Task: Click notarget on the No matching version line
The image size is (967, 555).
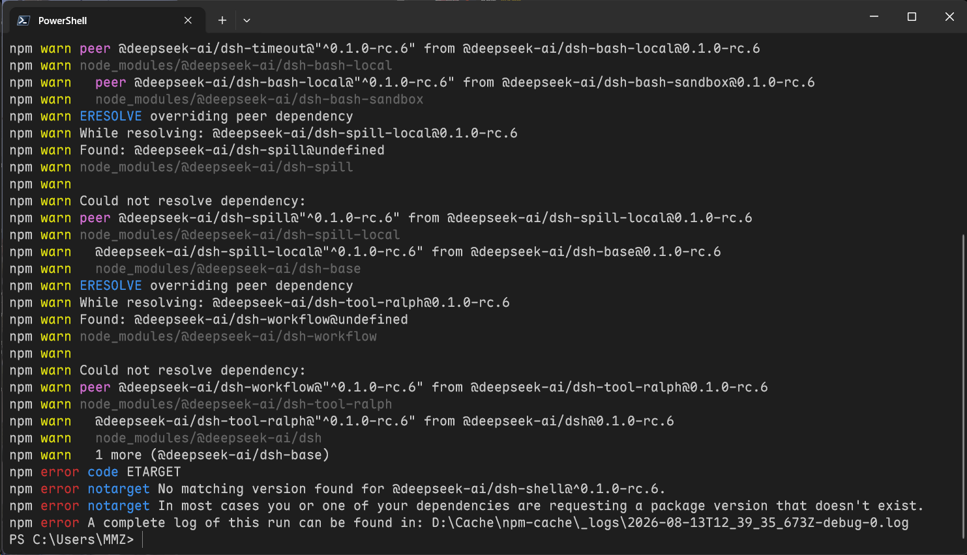Action: click(x=119, y=489)
